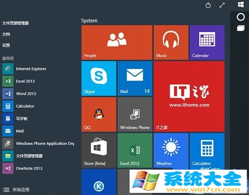The height and width of the screenshot is (195, 249).
Task: Click the Internet Explorer icon in list
Action: point(8,69)
